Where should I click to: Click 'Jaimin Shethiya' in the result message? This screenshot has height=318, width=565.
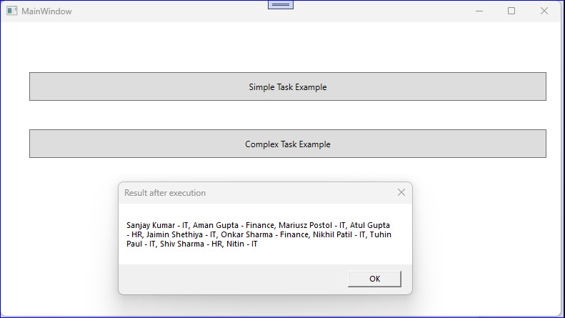pos(174,234)
